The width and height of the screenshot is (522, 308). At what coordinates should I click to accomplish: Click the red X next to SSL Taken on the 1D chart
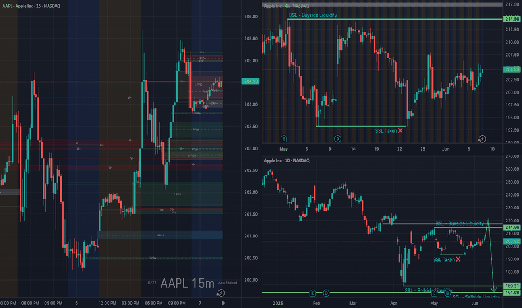pyautogui.click(x=458, y=259)
